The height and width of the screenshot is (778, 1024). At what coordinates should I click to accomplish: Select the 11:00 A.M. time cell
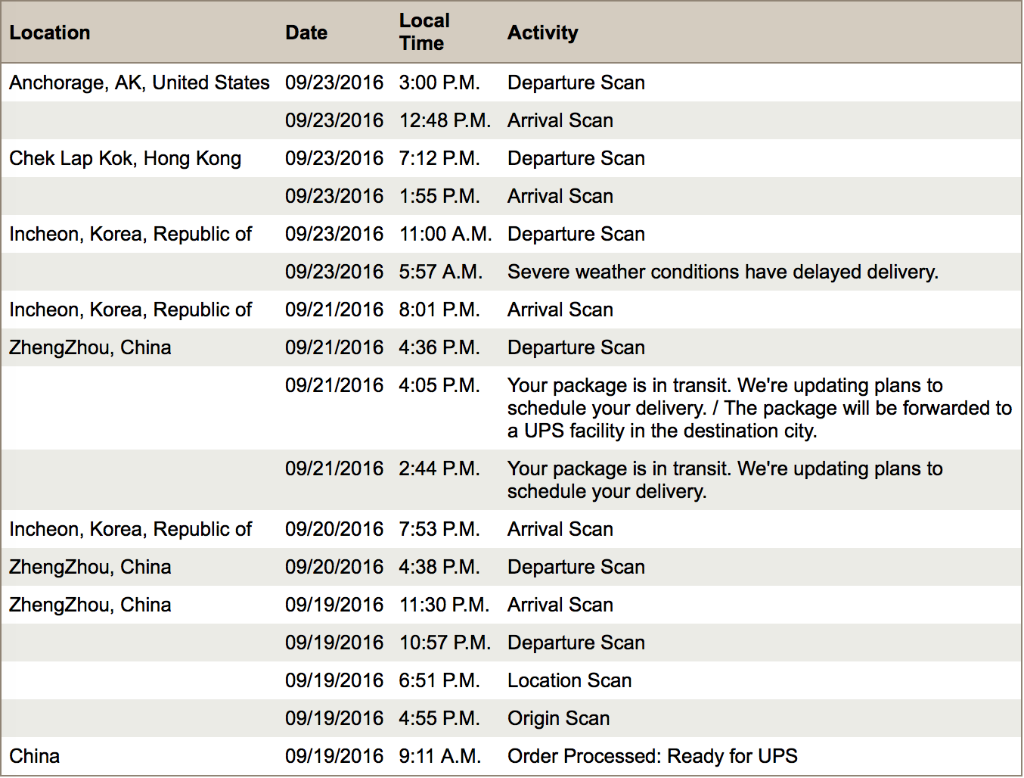coord(445,234)
